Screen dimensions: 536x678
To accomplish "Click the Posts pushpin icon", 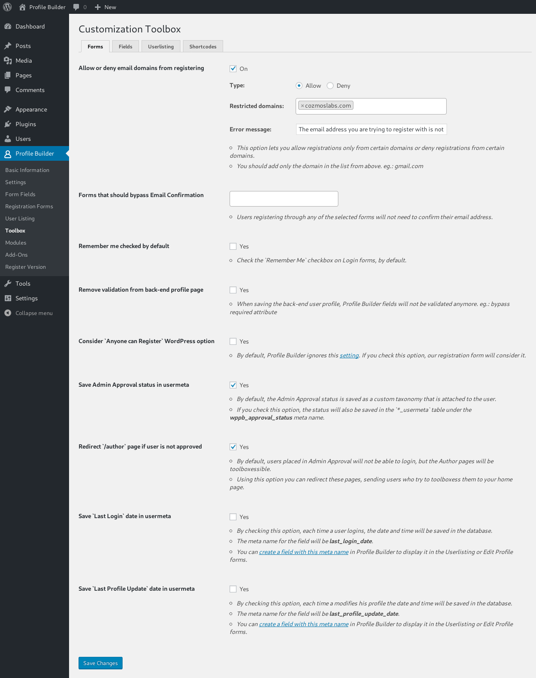I will [8, 46].
